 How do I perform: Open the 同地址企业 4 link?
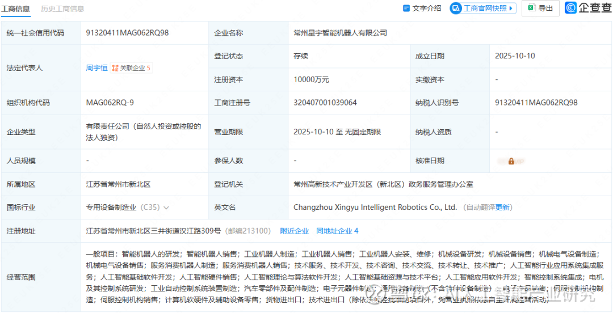tap(337, 231)
